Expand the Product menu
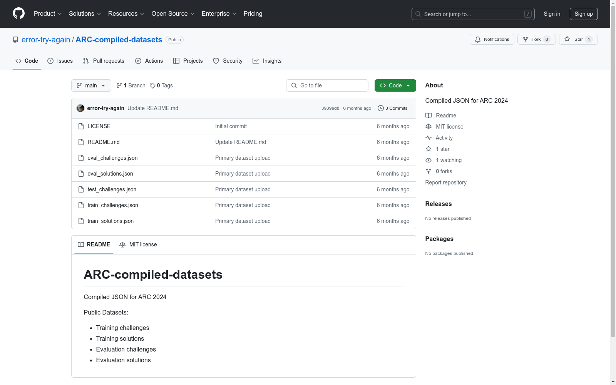This screenshot has height=385, width=616. pos(48,14)
